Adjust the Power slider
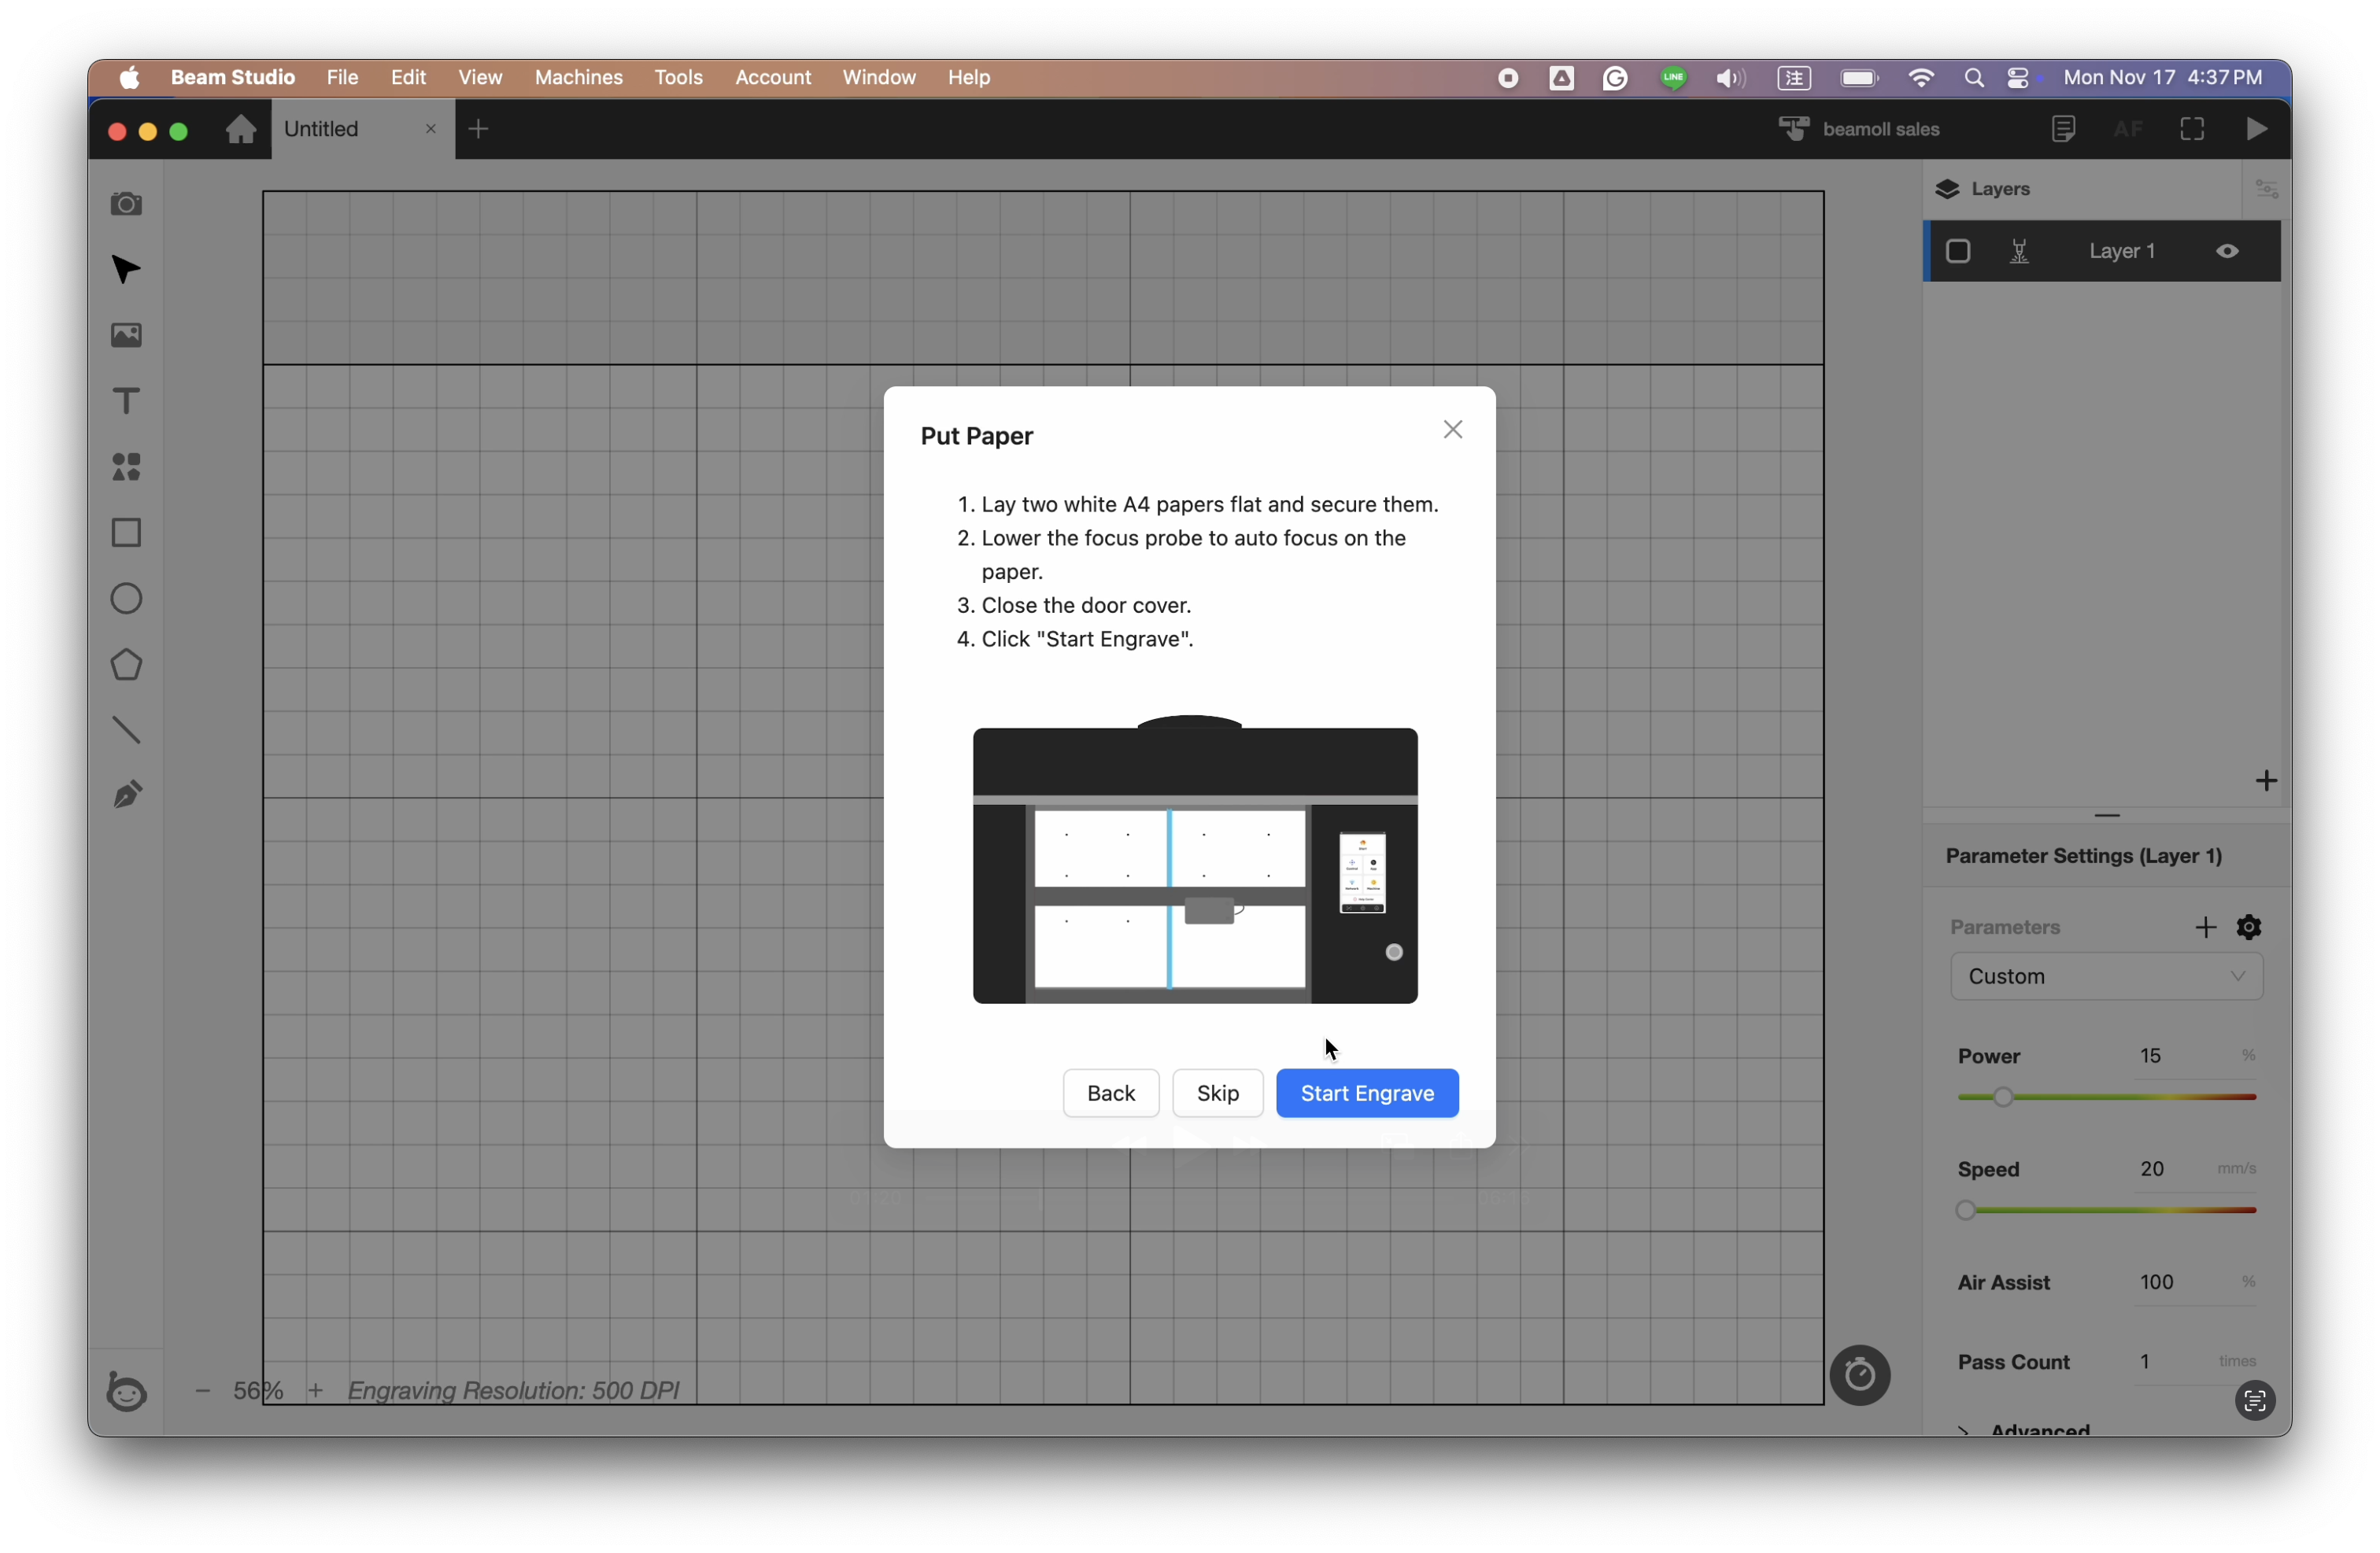The width and height of the screenshot is (2380, 1553). (x=2106, y=1097)
